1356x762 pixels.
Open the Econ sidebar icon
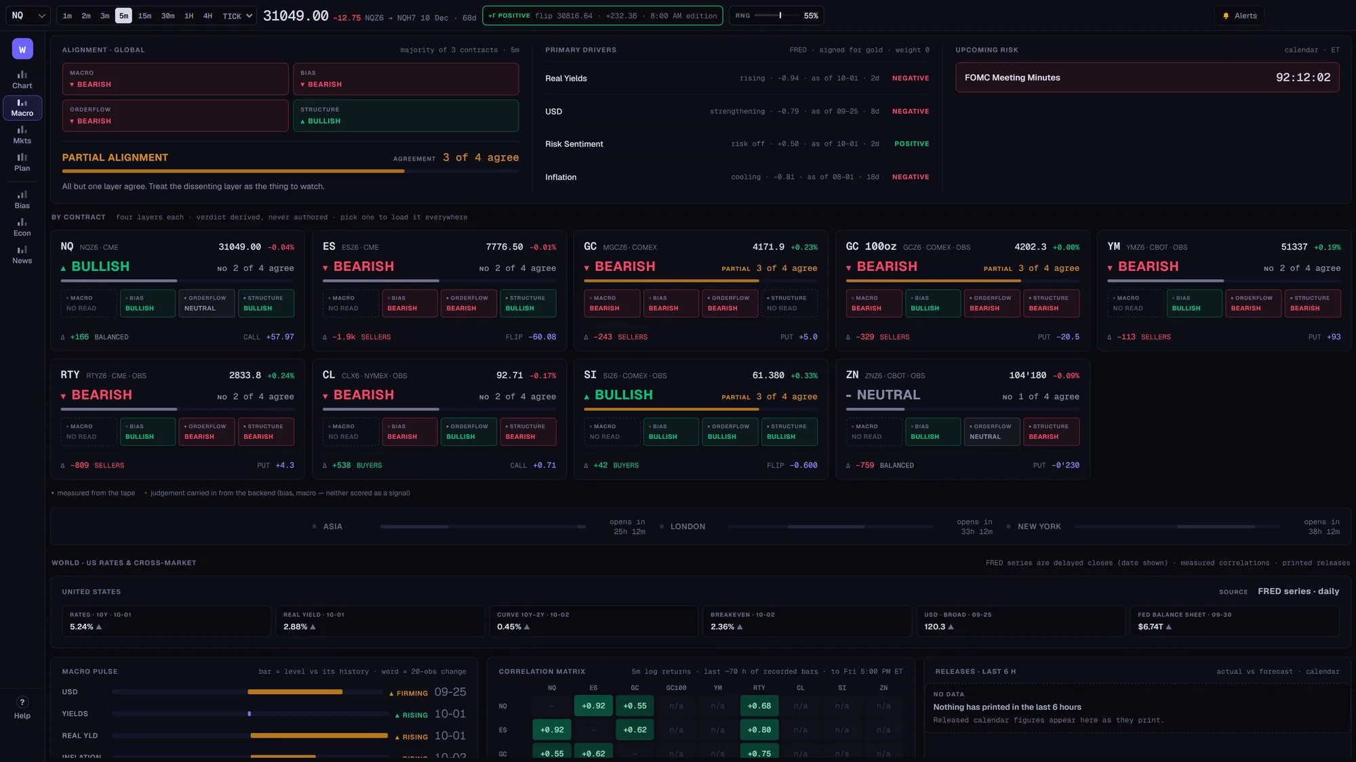22,228
